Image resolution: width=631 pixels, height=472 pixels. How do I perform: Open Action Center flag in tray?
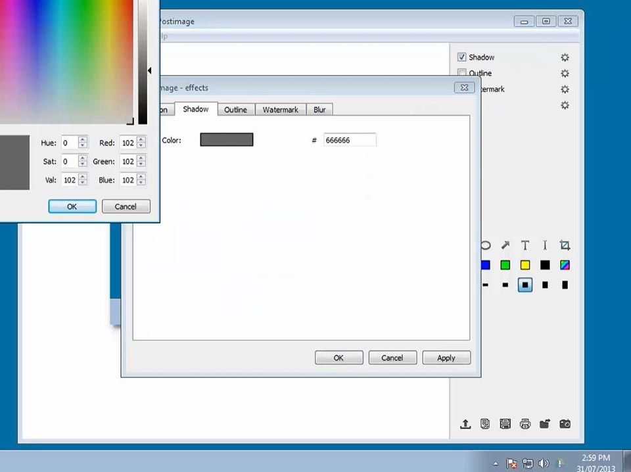coord(511,463)
